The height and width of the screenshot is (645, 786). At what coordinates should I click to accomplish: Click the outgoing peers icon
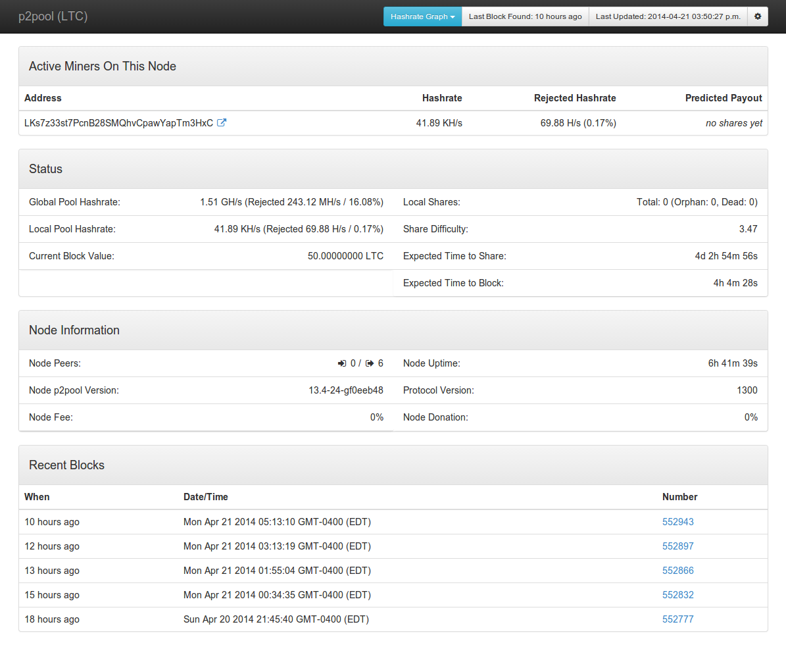[x=370, y=363]
